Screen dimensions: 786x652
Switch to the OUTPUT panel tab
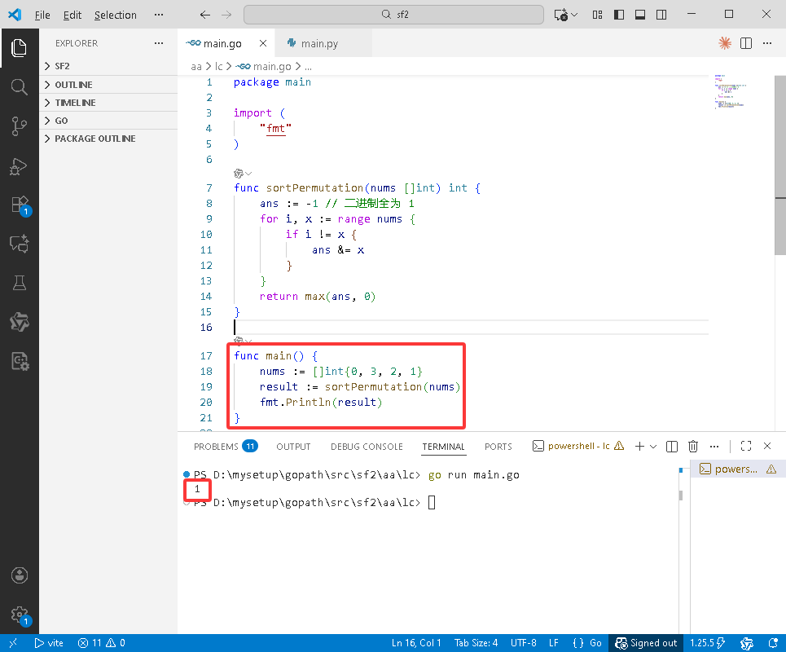[293, 447]
